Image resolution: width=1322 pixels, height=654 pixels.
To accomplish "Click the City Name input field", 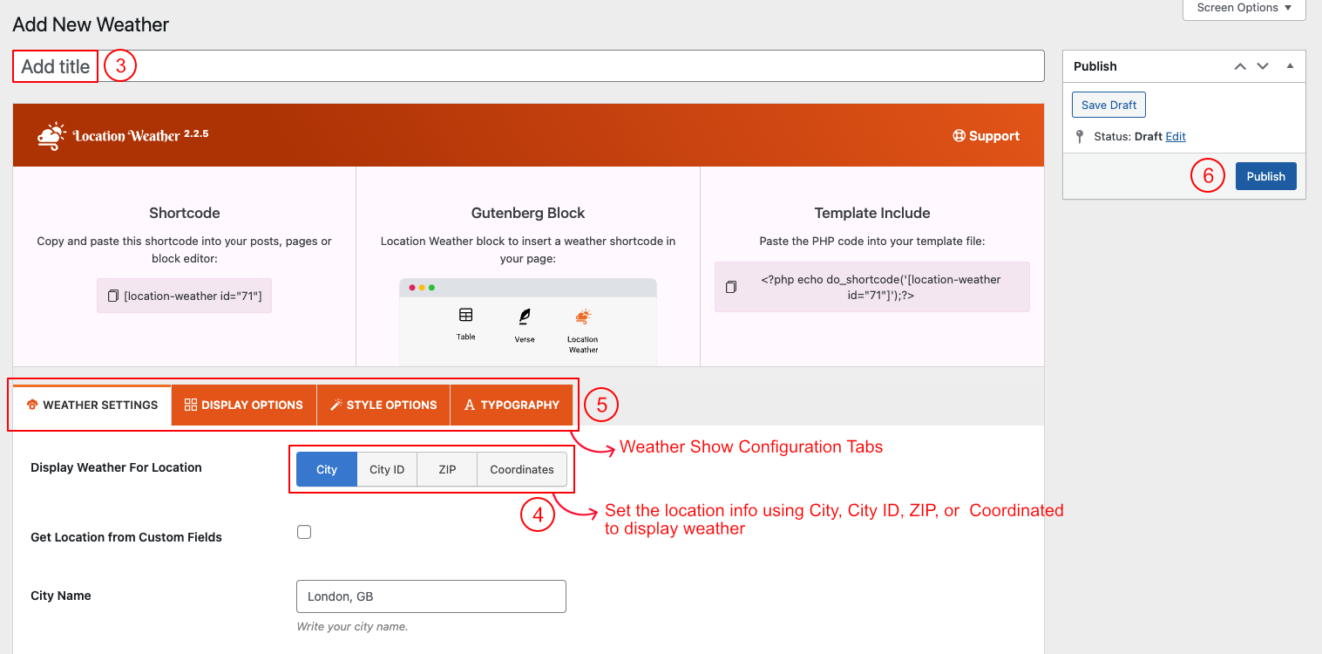I will (x=431, y=596).
